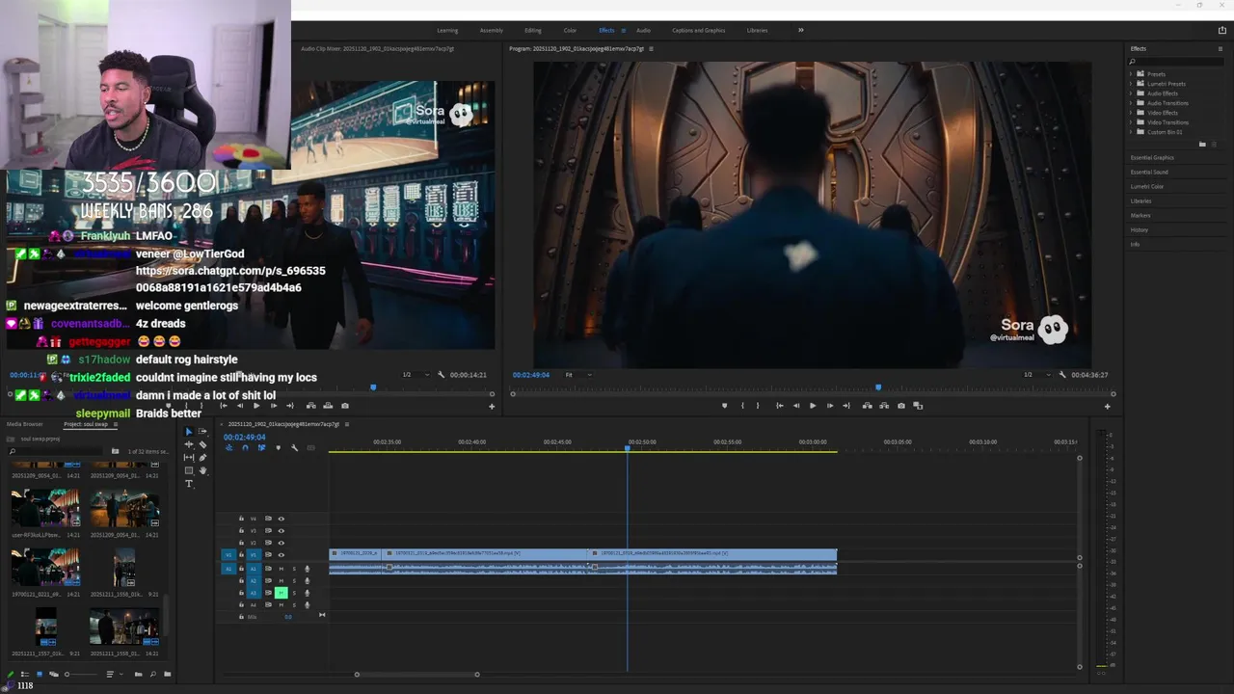The image size is (1234, 694).
Task: Select the Razor tool
Action: pyautogui.click(x=202, y=444)
